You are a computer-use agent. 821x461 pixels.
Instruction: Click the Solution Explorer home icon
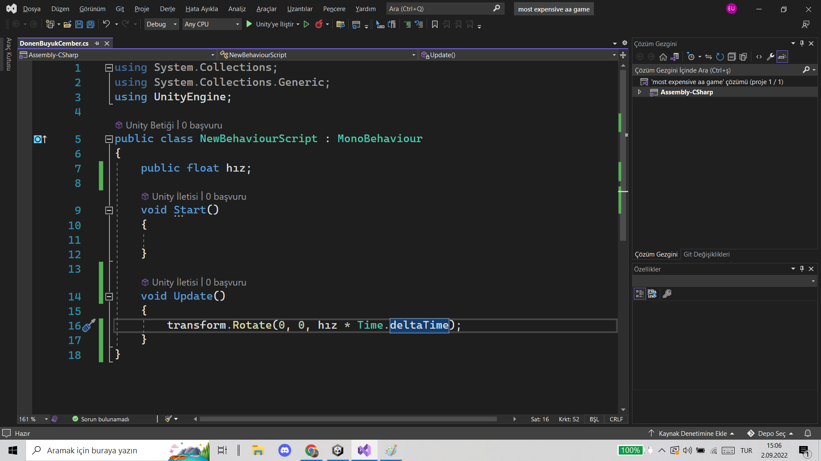663,57
